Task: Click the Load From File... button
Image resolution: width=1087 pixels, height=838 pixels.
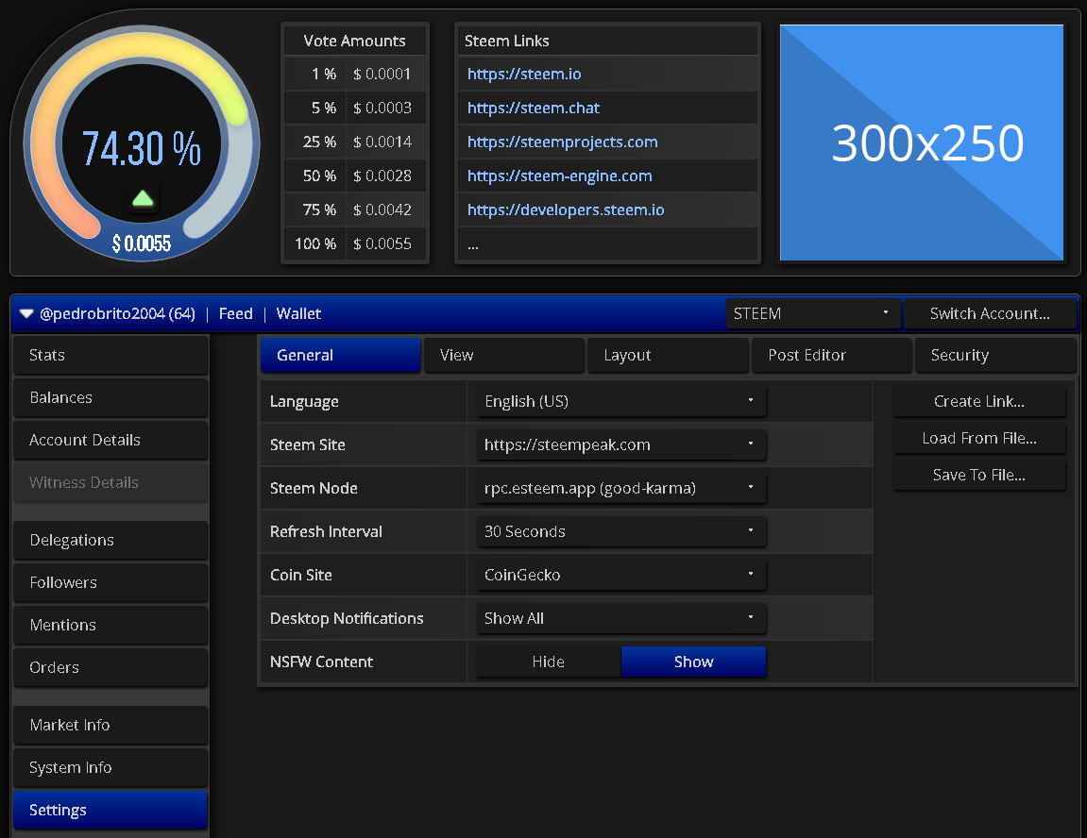Action: click(x=978, y=439)
